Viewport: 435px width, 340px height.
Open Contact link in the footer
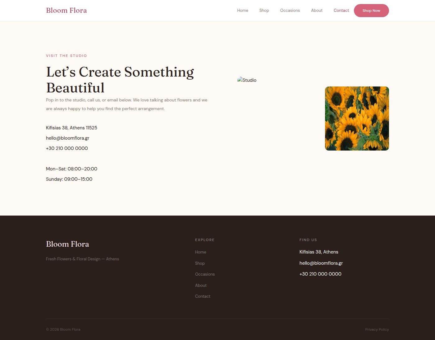(203, 296)
